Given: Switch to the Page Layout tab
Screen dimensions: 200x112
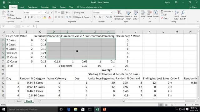Looking at the screenshot, I should coord(32,7).
